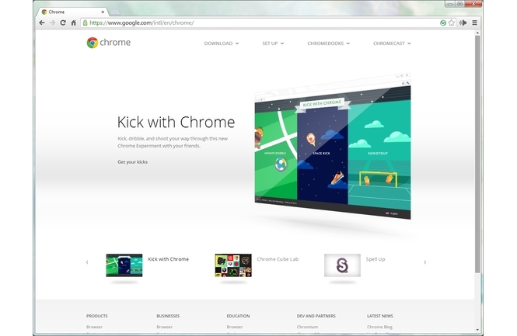The image size is (517, 336).
Task: Click the 'Kick with Chrome' carousel label
Action: (168, 259)
